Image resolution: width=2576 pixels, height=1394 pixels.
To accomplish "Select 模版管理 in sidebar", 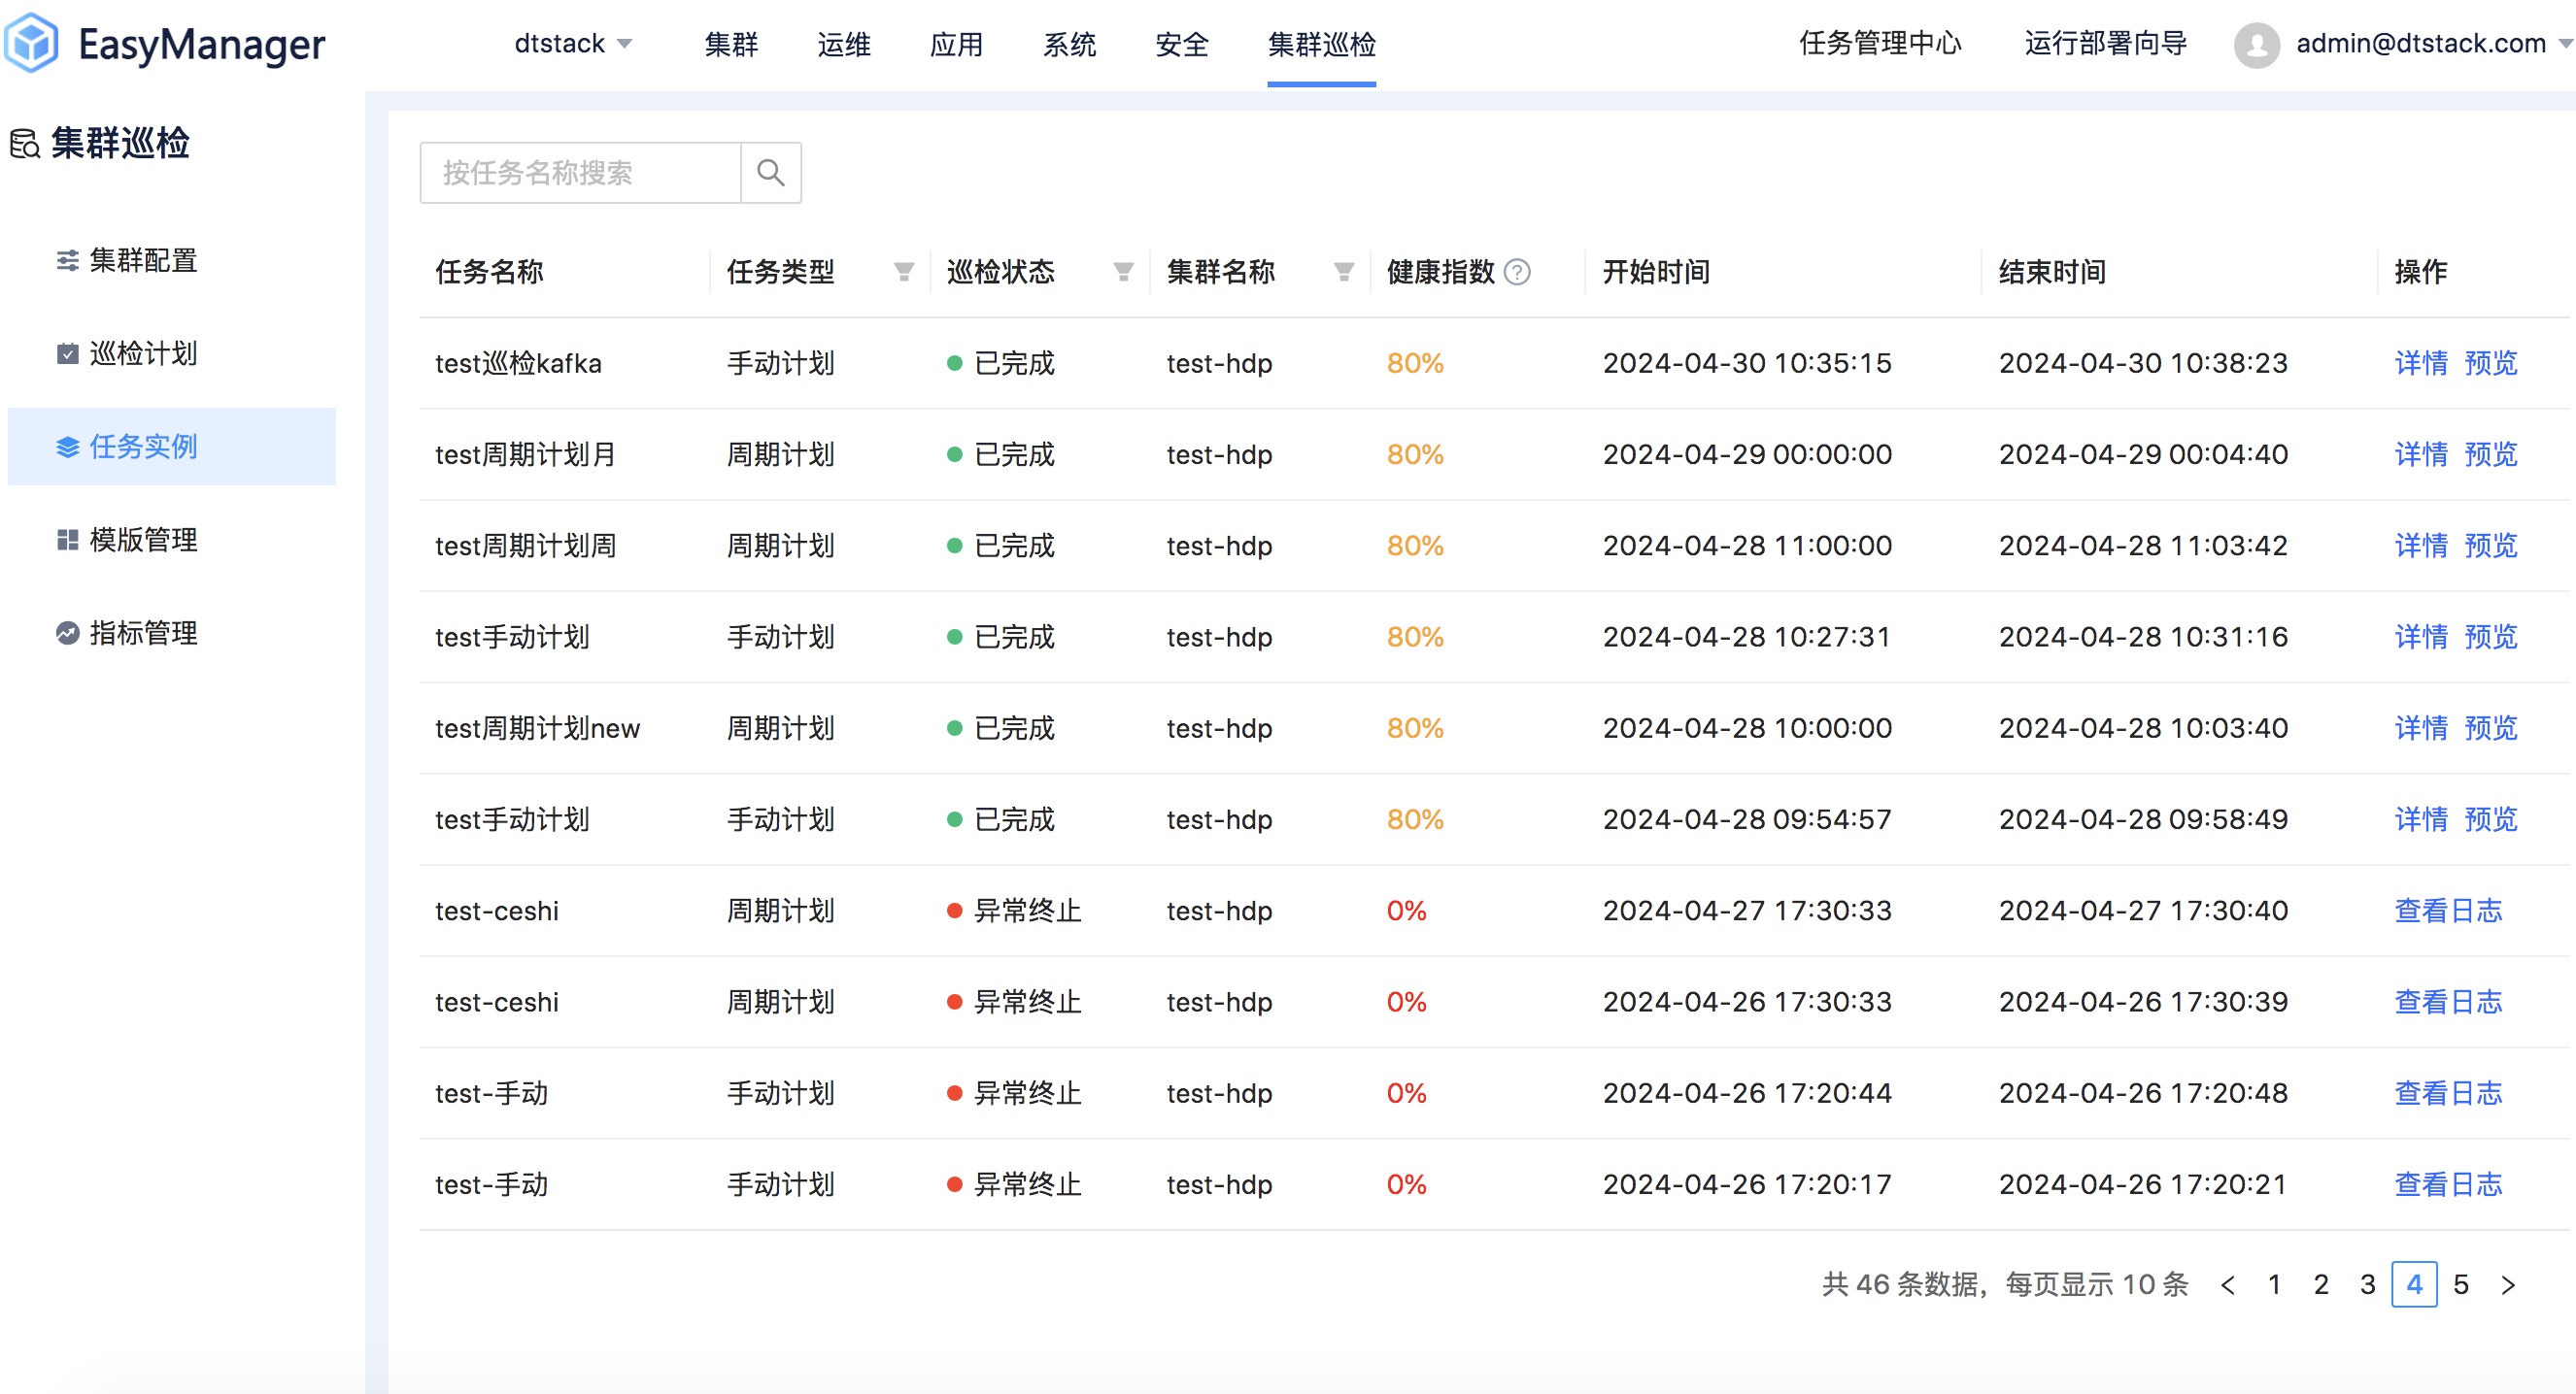I will coord(172,540).
